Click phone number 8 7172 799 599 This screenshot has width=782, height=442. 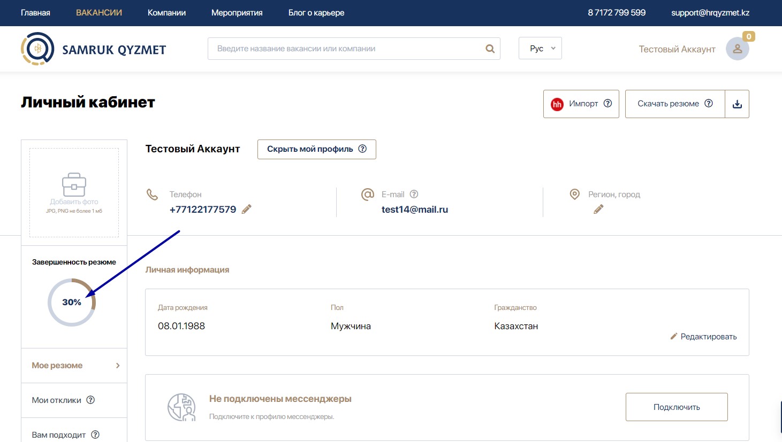point(617,13)
